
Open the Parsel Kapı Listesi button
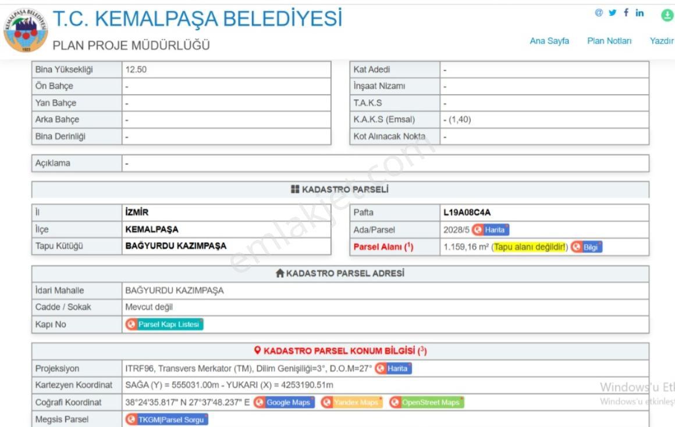tap(164, 324)
